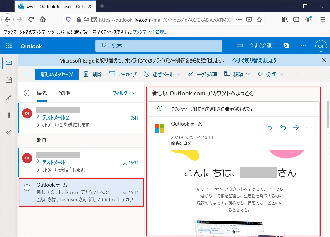The width and height of the screenshot is (330, 237).
Task: Click the Mail icon in left sidebar
Action: 9,63
